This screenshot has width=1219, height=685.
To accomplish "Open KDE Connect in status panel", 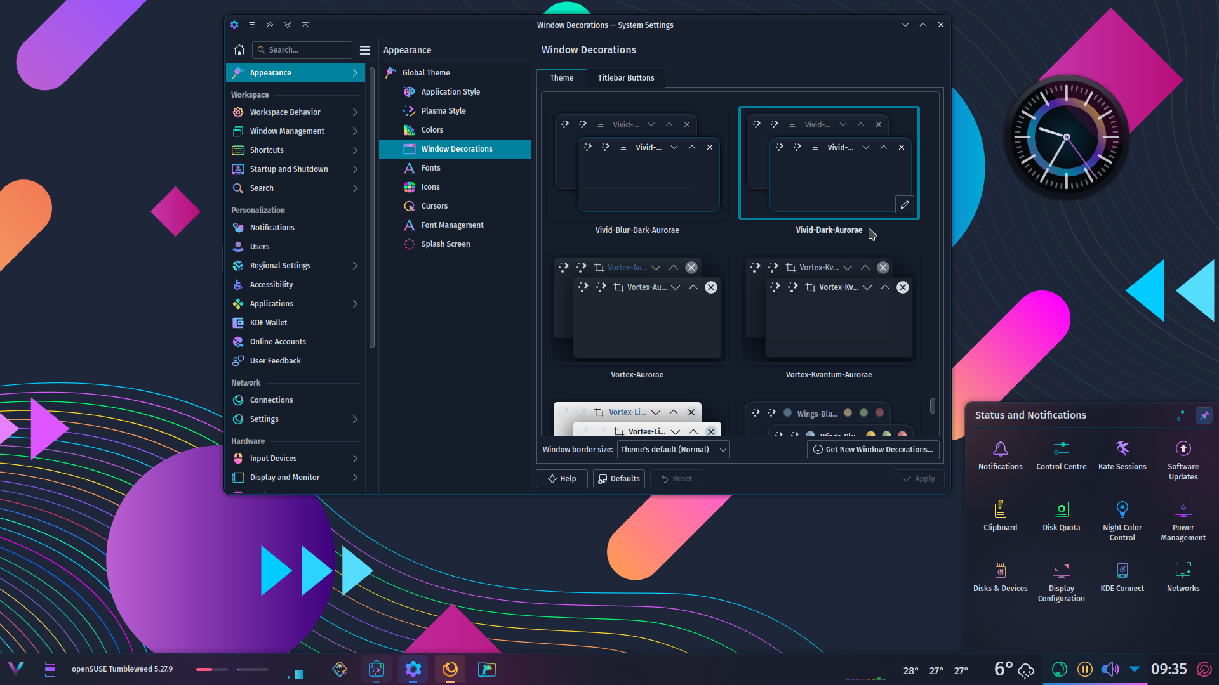I will coord(1122,577).
